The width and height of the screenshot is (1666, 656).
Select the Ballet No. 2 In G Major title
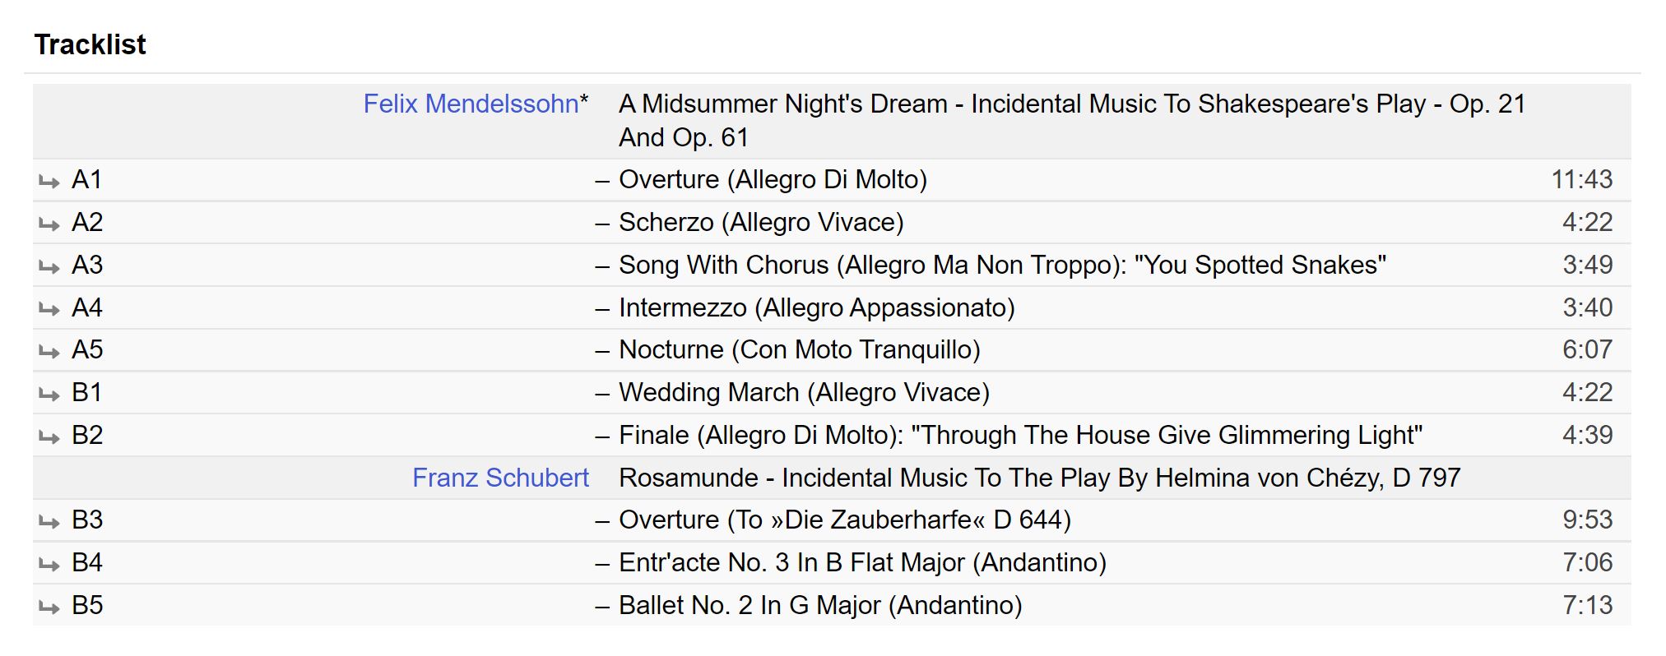point(820,606)
